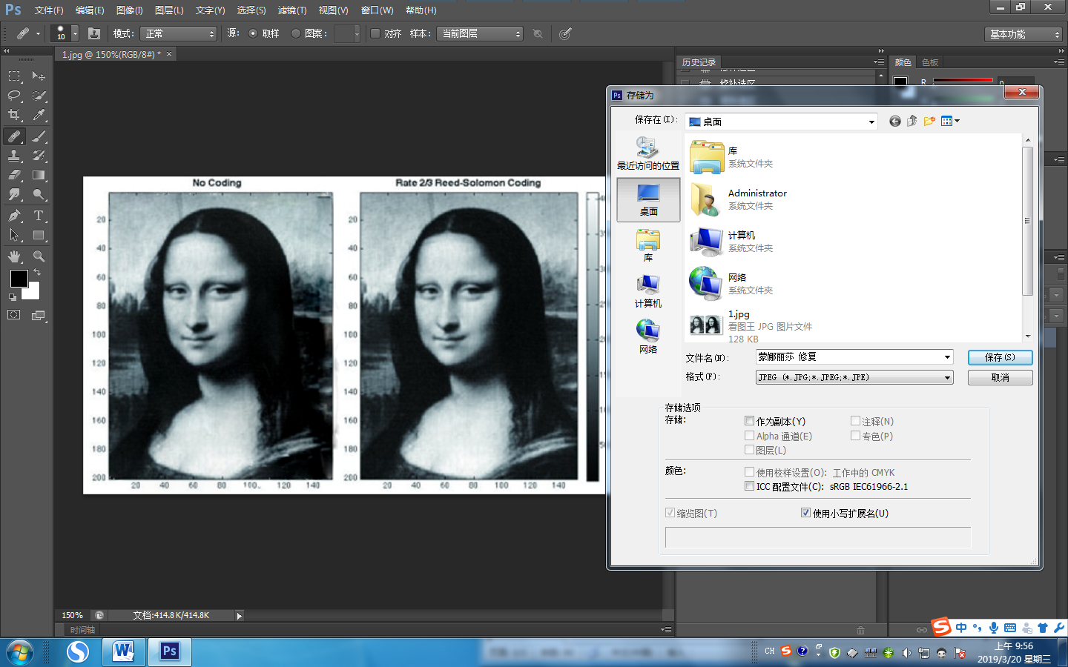Select 取样 source radio button
Image resolution: width=1068 pixels, height=667 pixels.
pos(253,33)
